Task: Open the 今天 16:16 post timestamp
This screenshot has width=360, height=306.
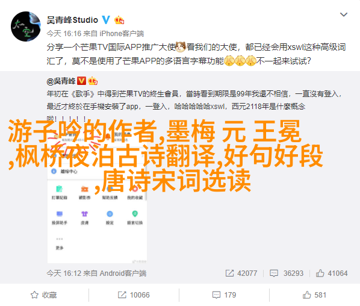Action: coord(64,34)
